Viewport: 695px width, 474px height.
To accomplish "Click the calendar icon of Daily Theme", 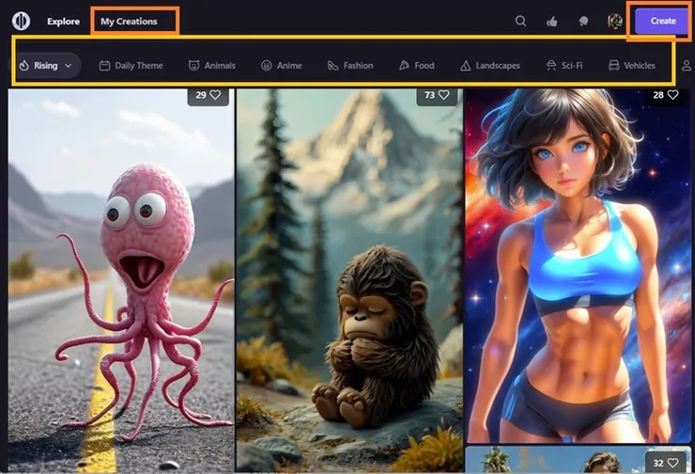I will click(x=104, y=66).
